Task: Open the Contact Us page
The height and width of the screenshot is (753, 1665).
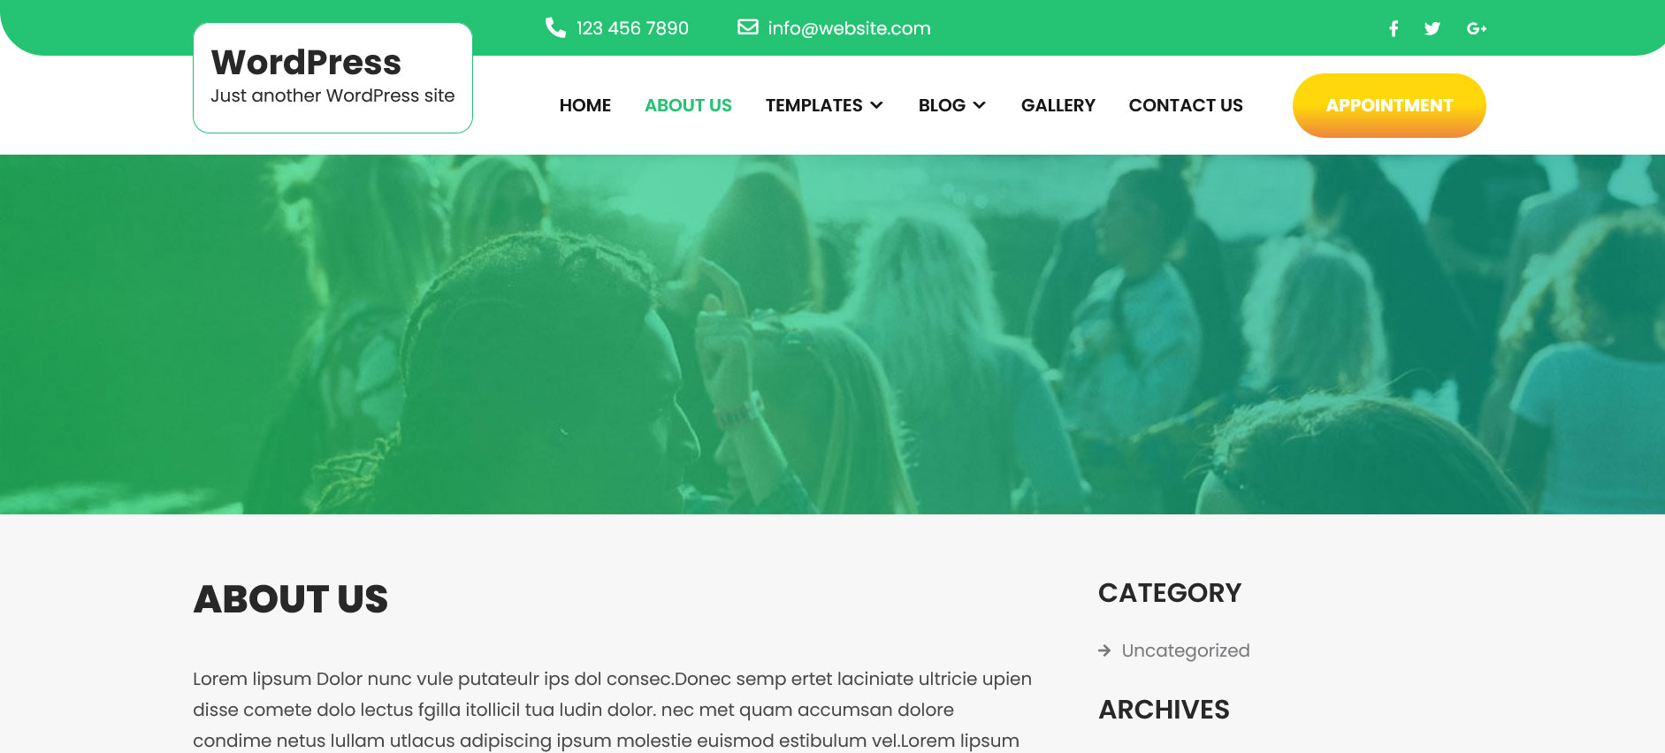Action: [x=1186, y=105]
